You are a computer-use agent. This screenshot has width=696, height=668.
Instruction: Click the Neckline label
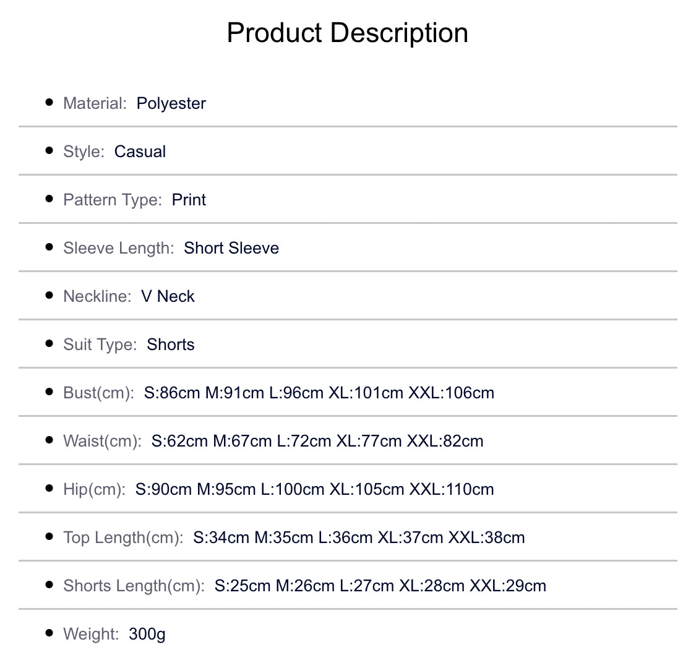click(97, 296)
